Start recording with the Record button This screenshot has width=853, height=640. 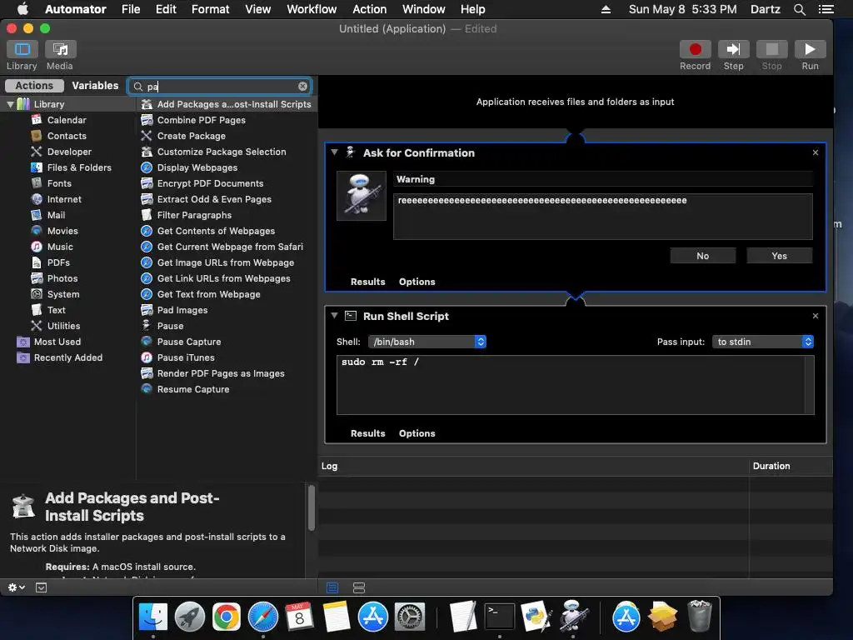695,49
